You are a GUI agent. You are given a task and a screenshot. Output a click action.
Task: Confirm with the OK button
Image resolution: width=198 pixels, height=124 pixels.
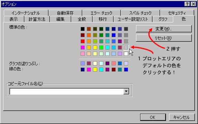(x=153, y=117)
